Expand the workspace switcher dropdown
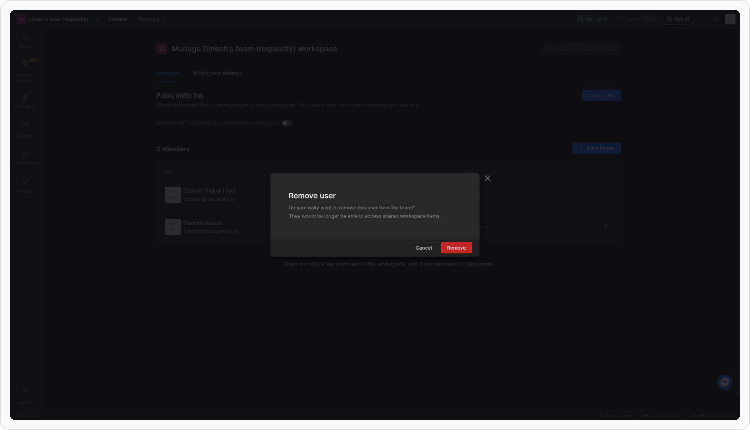Image resolution: width=750 pixels, height=430 pixels. coord(97,19)
